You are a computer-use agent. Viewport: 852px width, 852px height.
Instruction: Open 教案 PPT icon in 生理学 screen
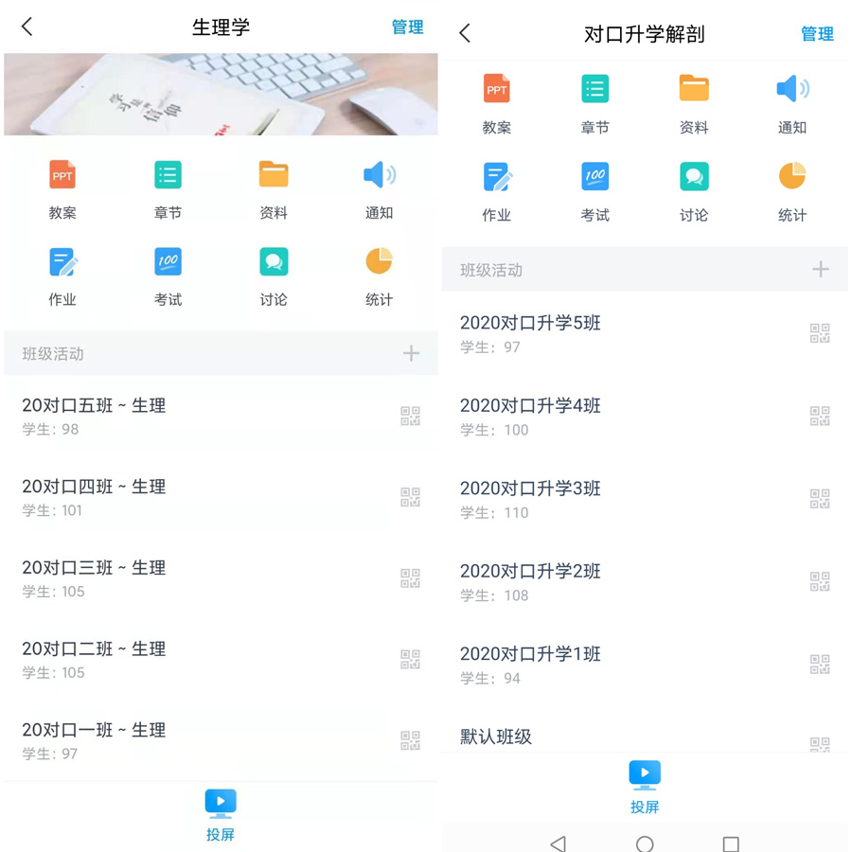coord(62,176)
